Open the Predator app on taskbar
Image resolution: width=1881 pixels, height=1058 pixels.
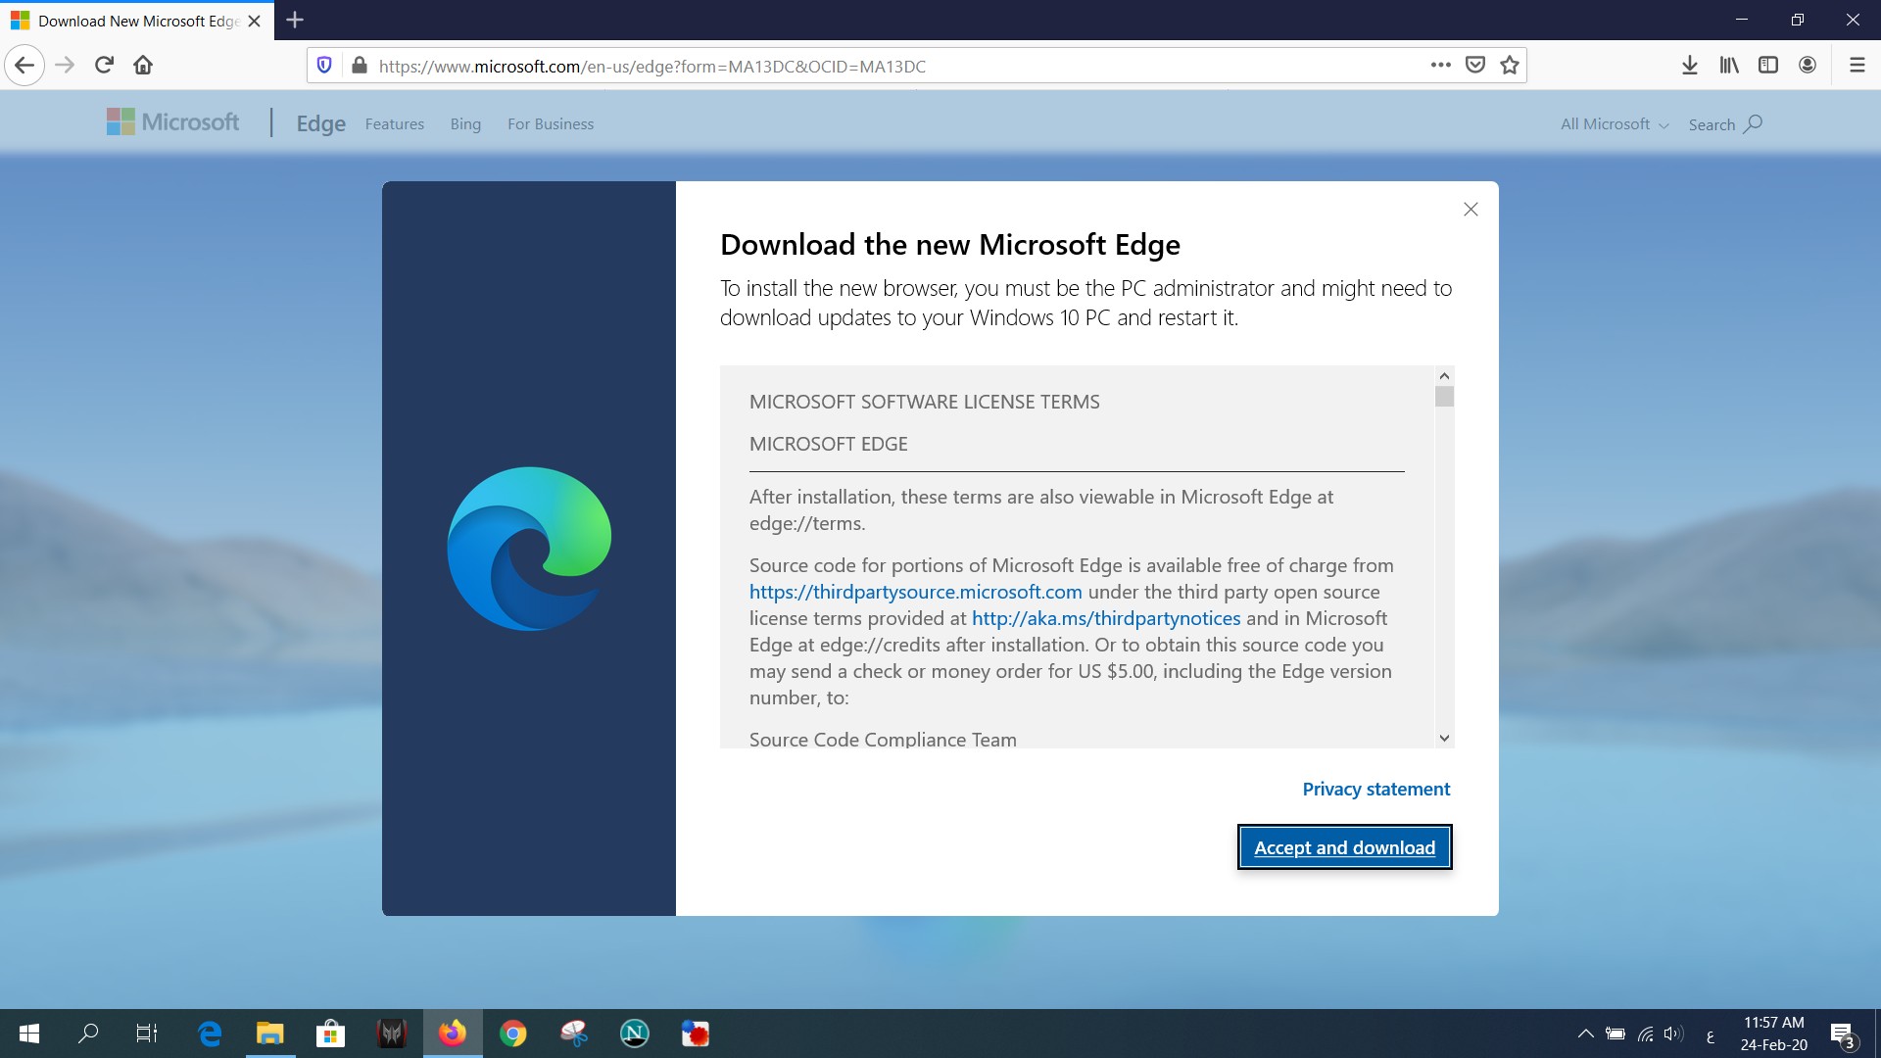pyautogui.click(x=392, y=1034)
